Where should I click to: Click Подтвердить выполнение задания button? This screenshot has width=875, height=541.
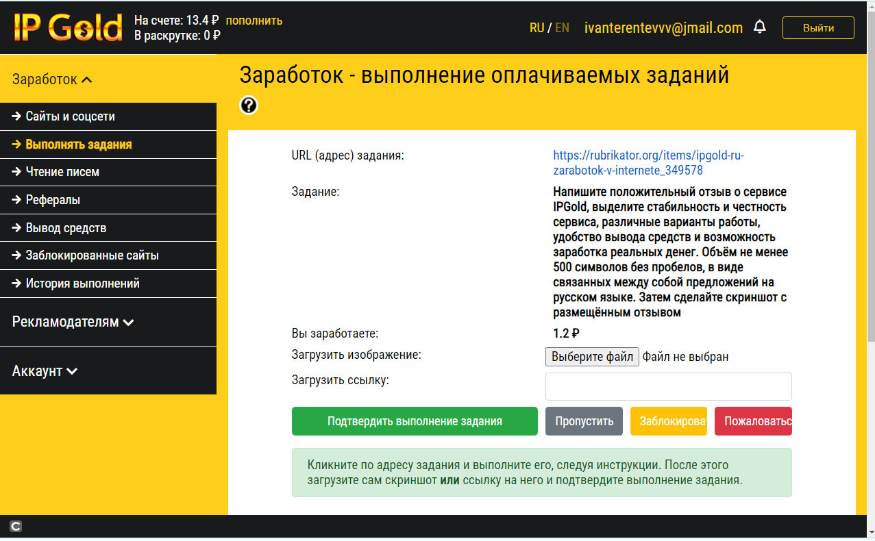pos(415,421)
